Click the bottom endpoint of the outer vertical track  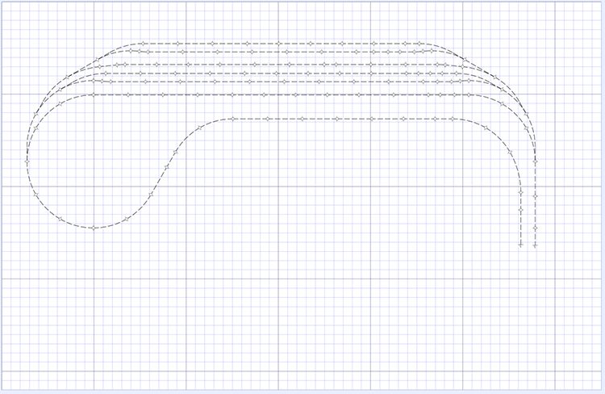click(536, 245)
